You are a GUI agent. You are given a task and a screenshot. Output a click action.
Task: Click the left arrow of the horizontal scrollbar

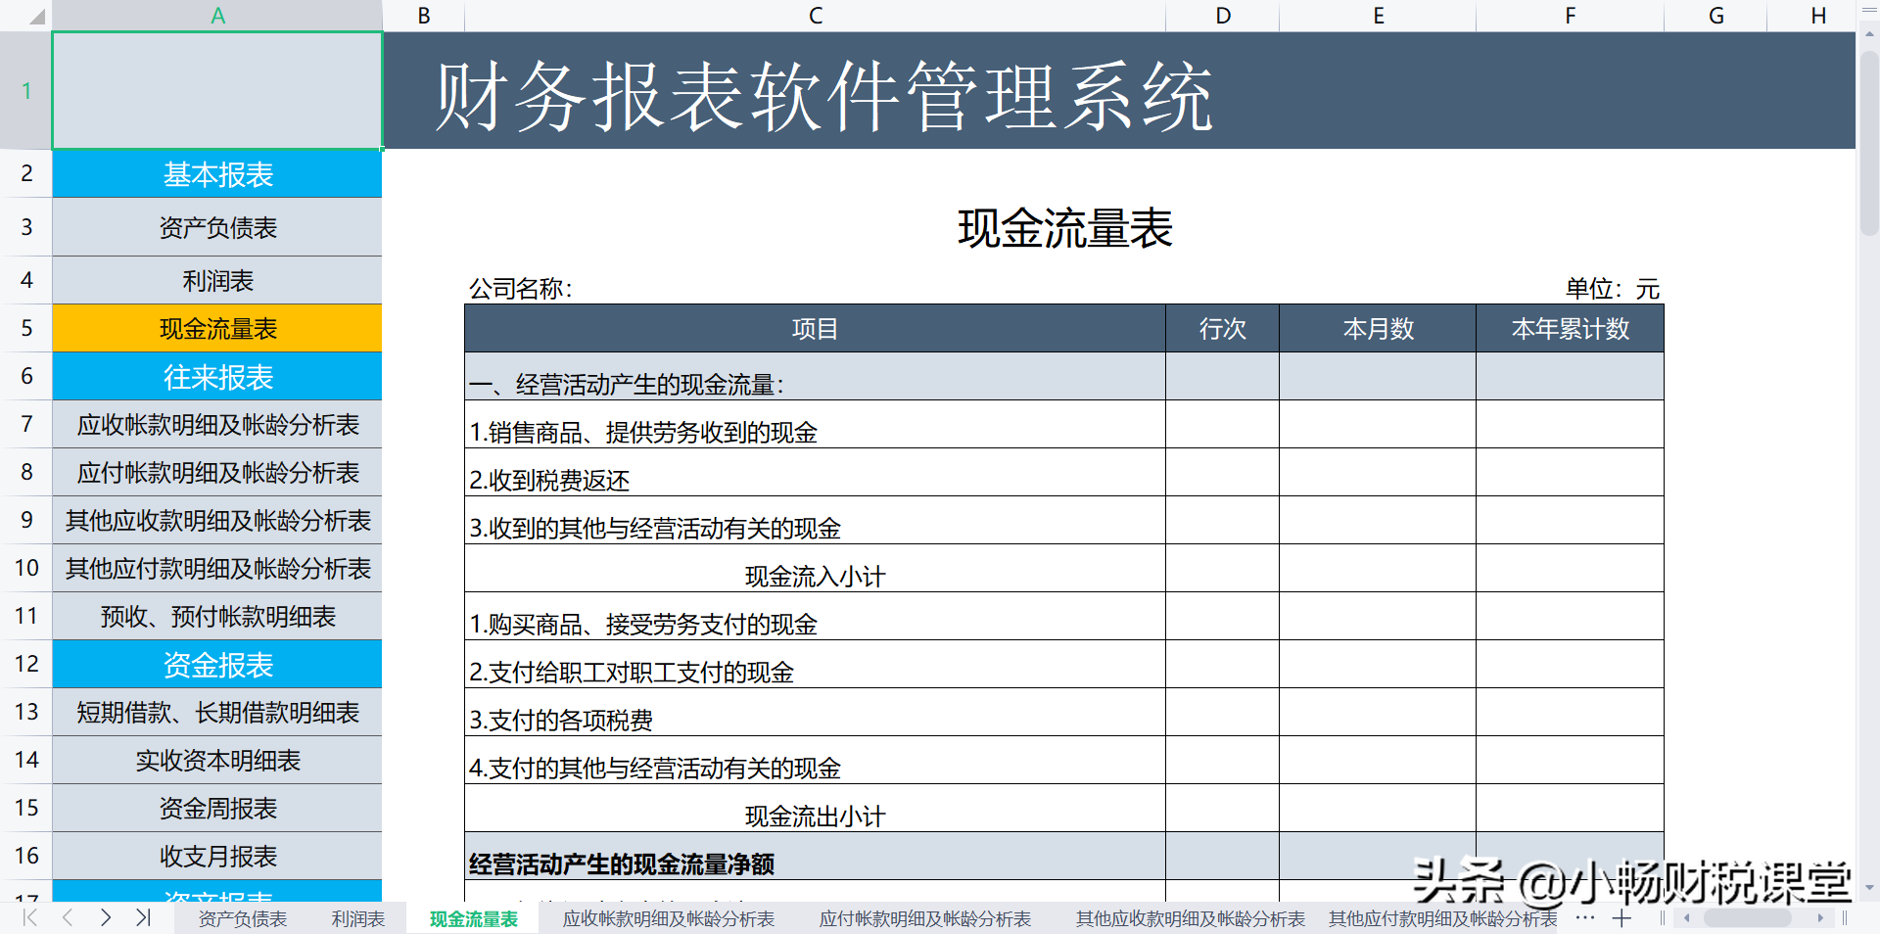click(1687, 918)
